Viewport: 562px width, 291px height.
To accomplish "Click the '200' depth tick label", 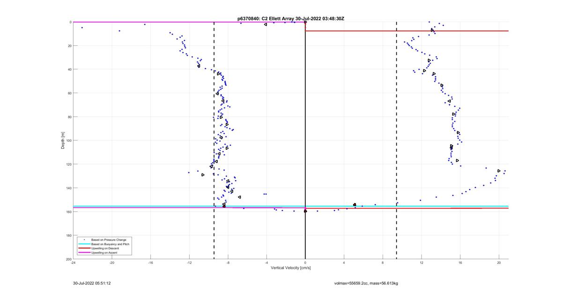I will pos(68,259).
